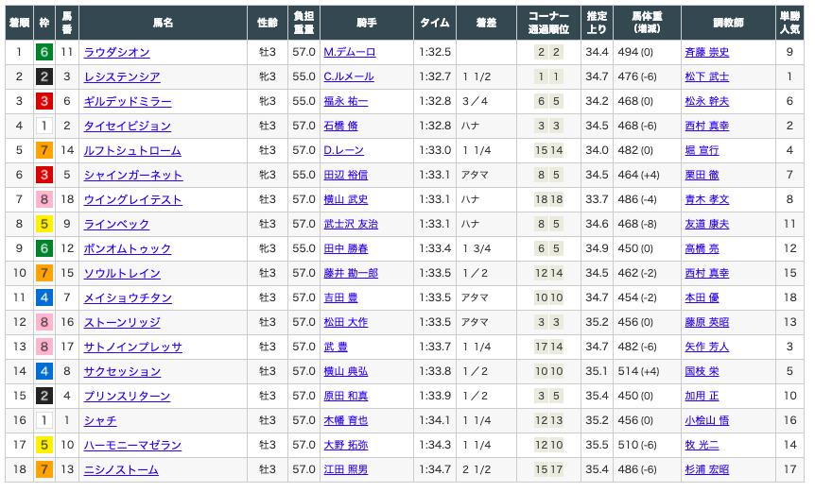
Task: Open jockey link D.レーン
Action: (x=343, y=150)
